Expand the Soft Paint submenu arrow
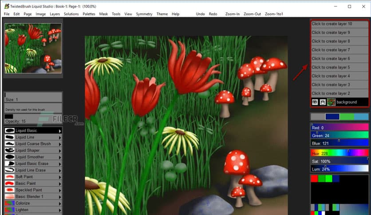371x215 pixels. point(60,177)
